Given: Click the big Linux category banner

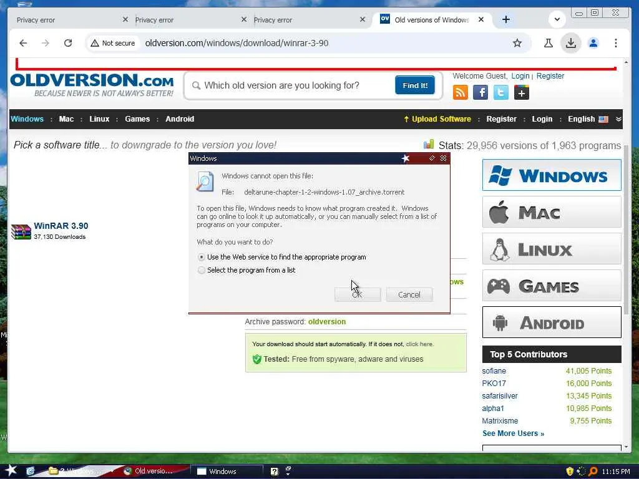Looking at the screenshot, I should 552,249.
